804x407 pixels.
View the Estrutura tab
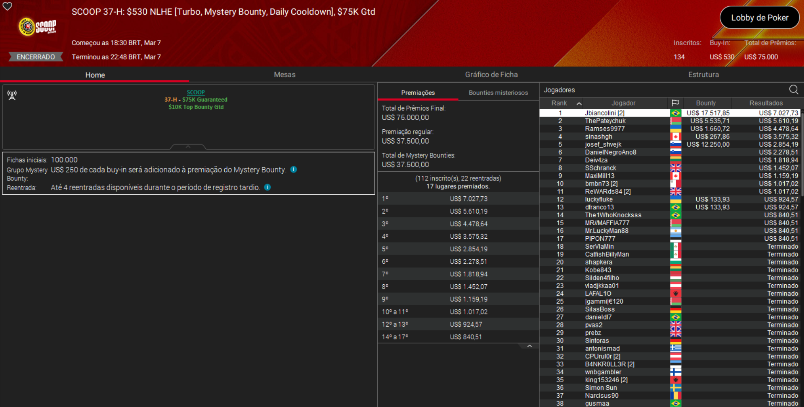tap(704, 75)
